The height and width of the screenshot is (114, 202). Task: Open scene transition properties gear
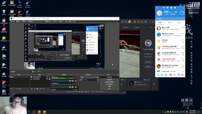(97, 77)
